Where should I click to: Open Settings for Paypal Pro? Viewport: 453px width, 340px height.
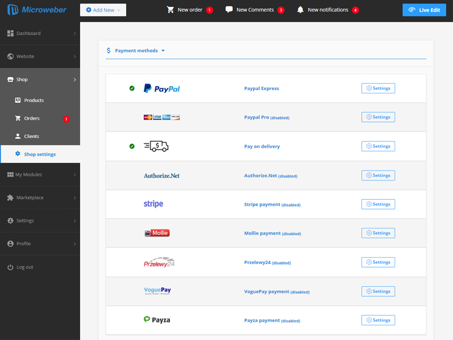click(x=378, y=117)
